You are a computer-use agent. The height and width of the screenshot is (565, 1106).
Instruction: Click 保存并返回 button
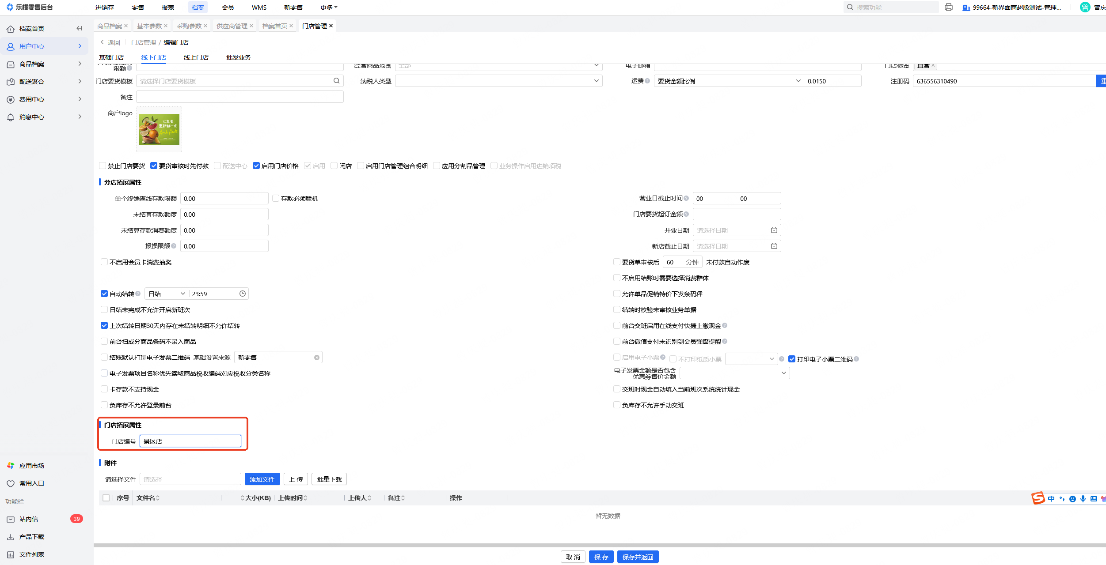(638, 557)
